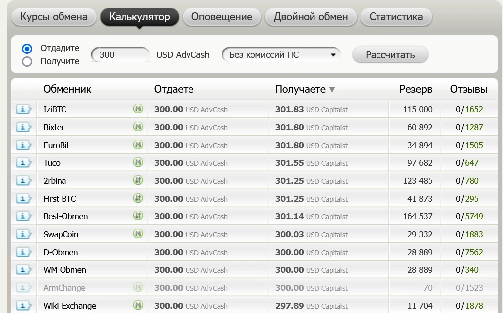Click the arrows badge beside Best-Obmen
503x313 pixels.
[x=138, y=216]
